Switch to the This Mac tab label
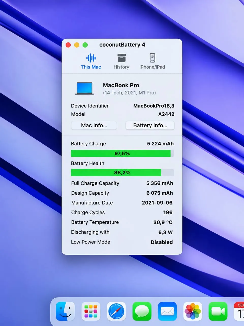This screenshot has height=326, width=244. pyautogui.click(x=91, y=67)
